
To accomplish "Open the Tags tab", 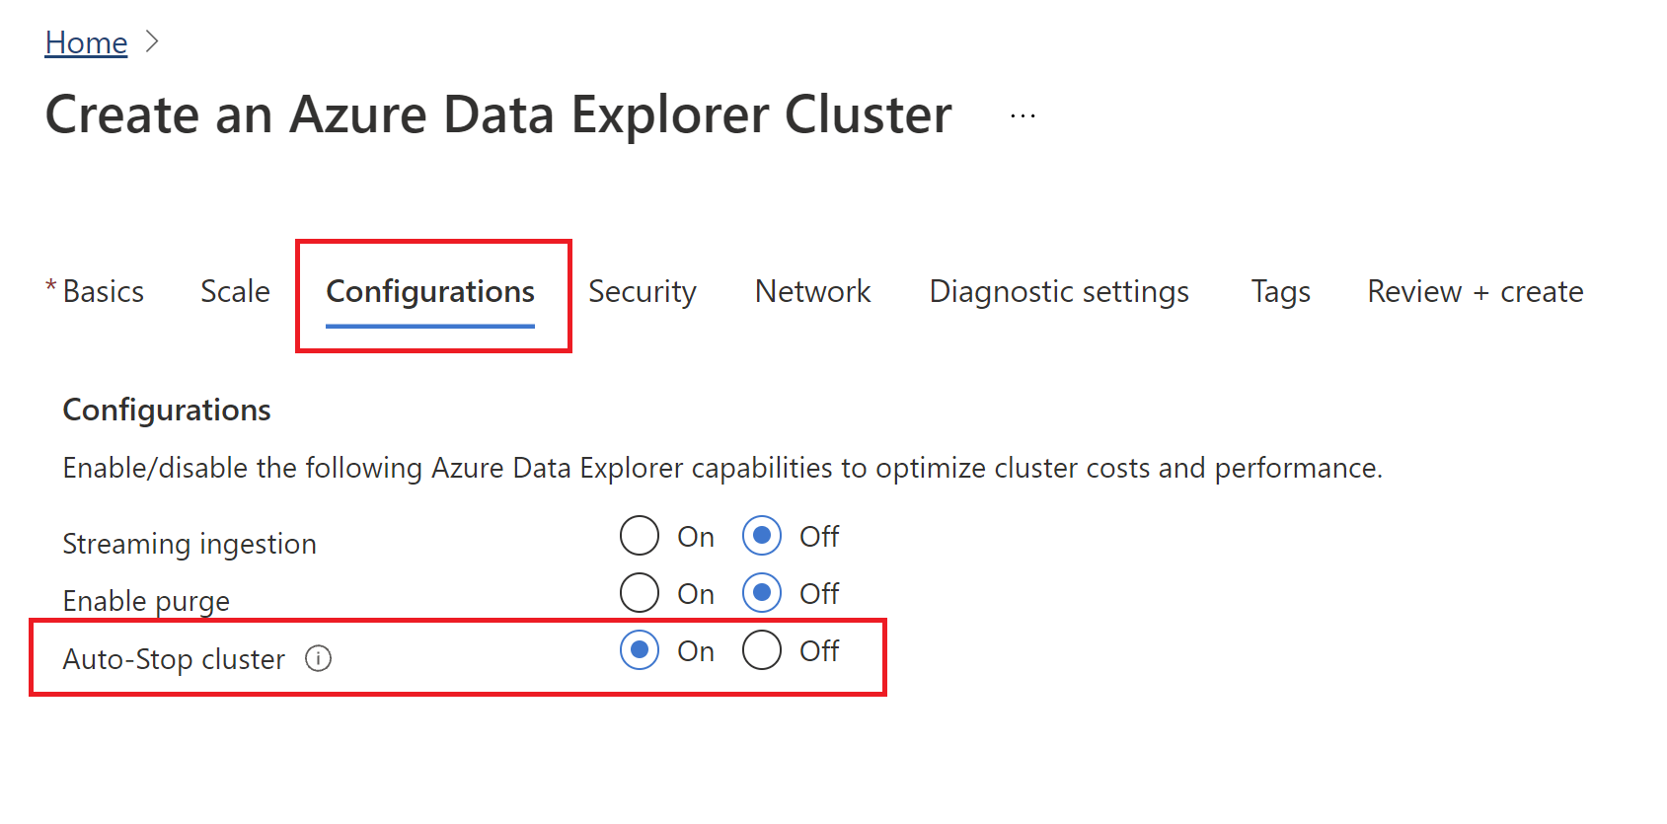I will (1279, 291).
